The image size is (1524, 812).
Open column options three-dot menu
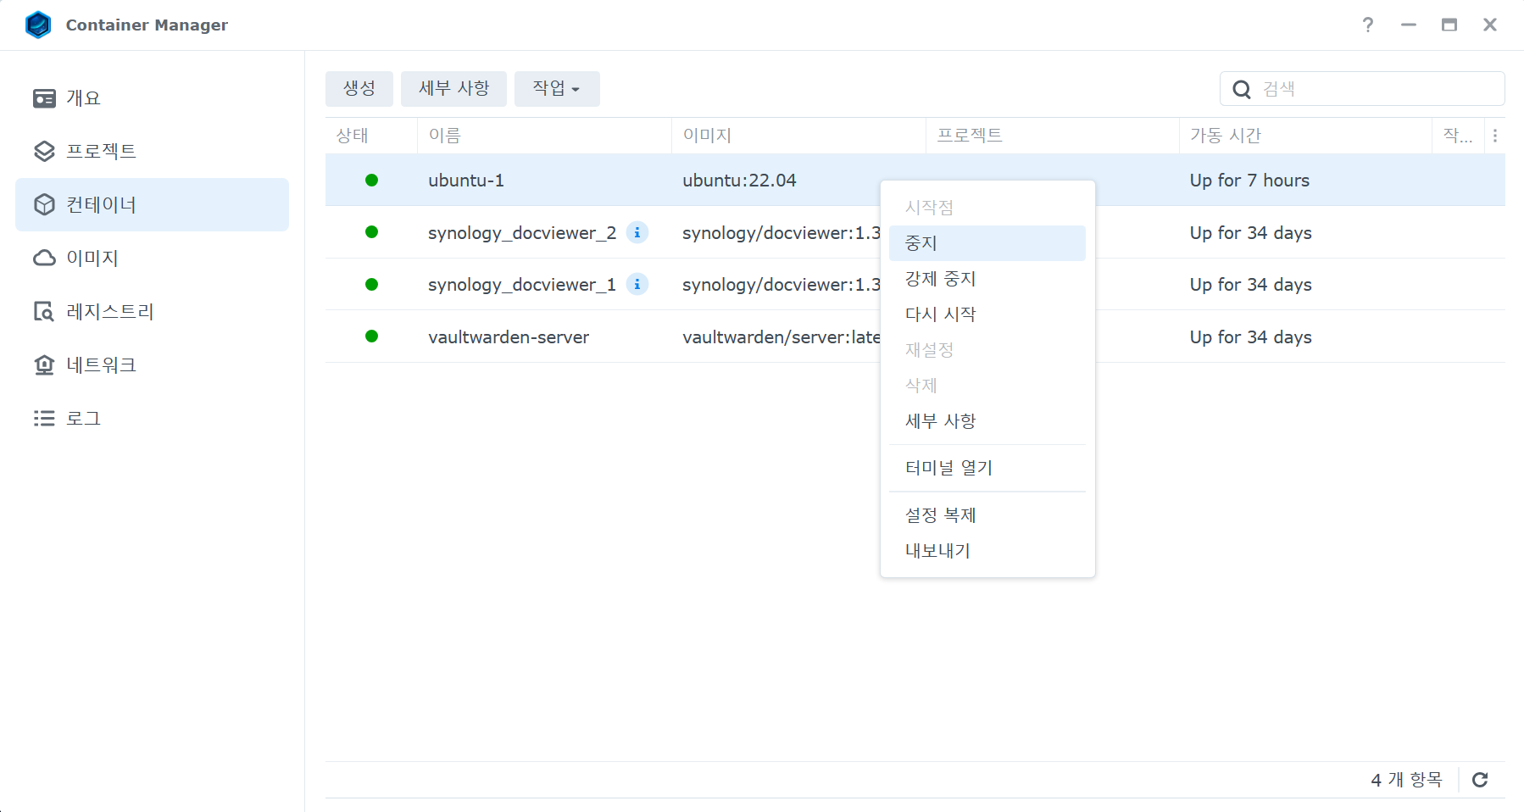click(1494, 136)
